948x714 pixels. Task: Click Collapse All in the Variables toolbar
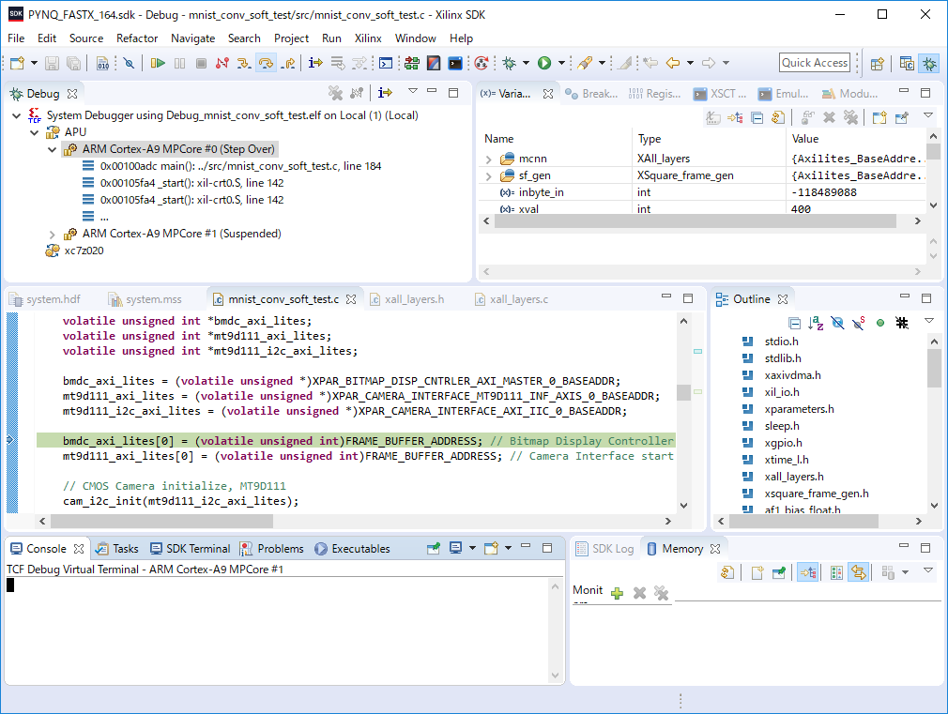[757, 117]
